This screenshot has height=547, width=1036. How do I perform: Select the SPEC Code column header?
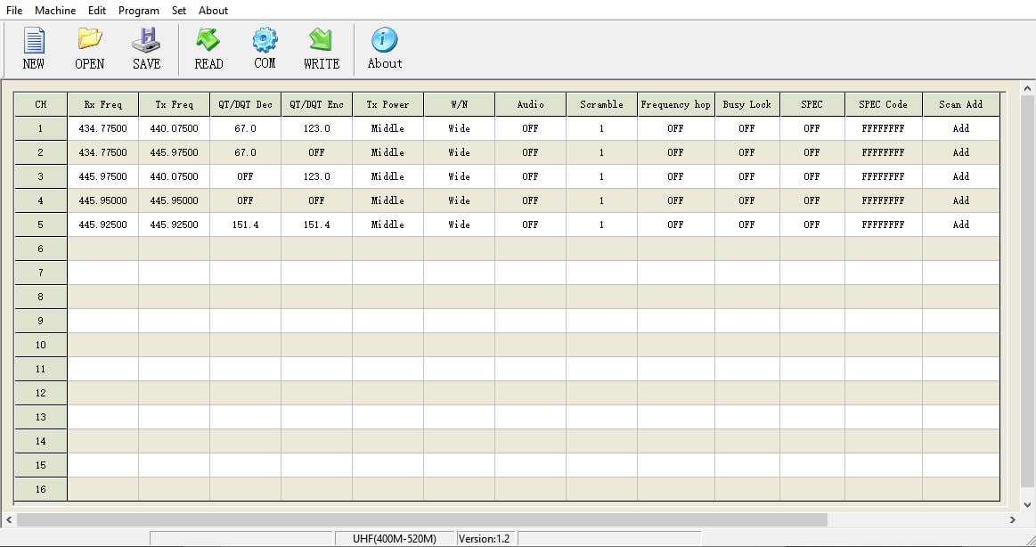tap(883, 104)
